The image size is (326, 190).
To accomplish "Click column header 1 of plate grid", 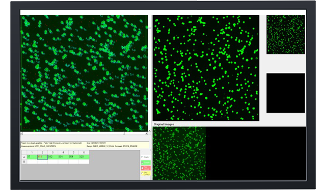I will coord(32,152).
